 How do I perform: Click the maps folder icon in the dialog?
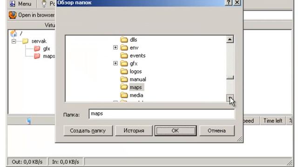pyautogui.click(x=124, y=87)
